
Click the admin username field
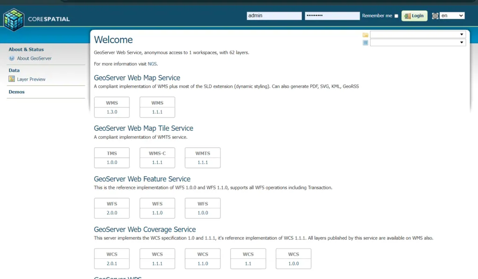[274, 15]
